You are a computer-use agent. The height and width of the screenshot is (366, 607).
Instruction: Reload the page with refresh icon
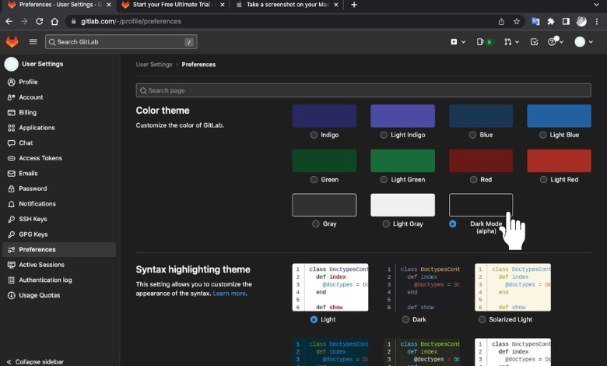pyautogui.click(x=39, y=21)
